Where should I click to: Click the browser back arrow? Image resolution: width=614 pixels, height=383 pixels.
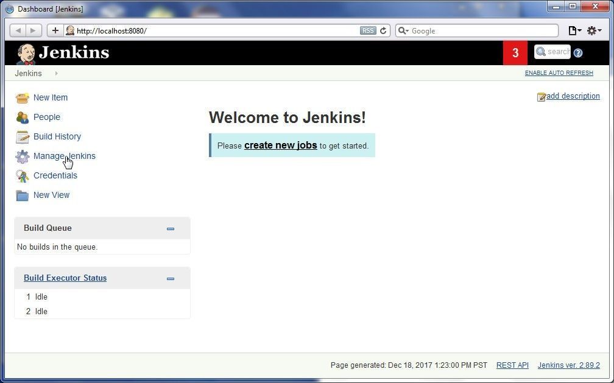tap(18, 30)
